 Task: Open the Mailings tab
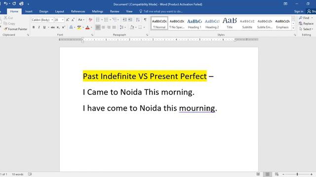tap(98, 11)
